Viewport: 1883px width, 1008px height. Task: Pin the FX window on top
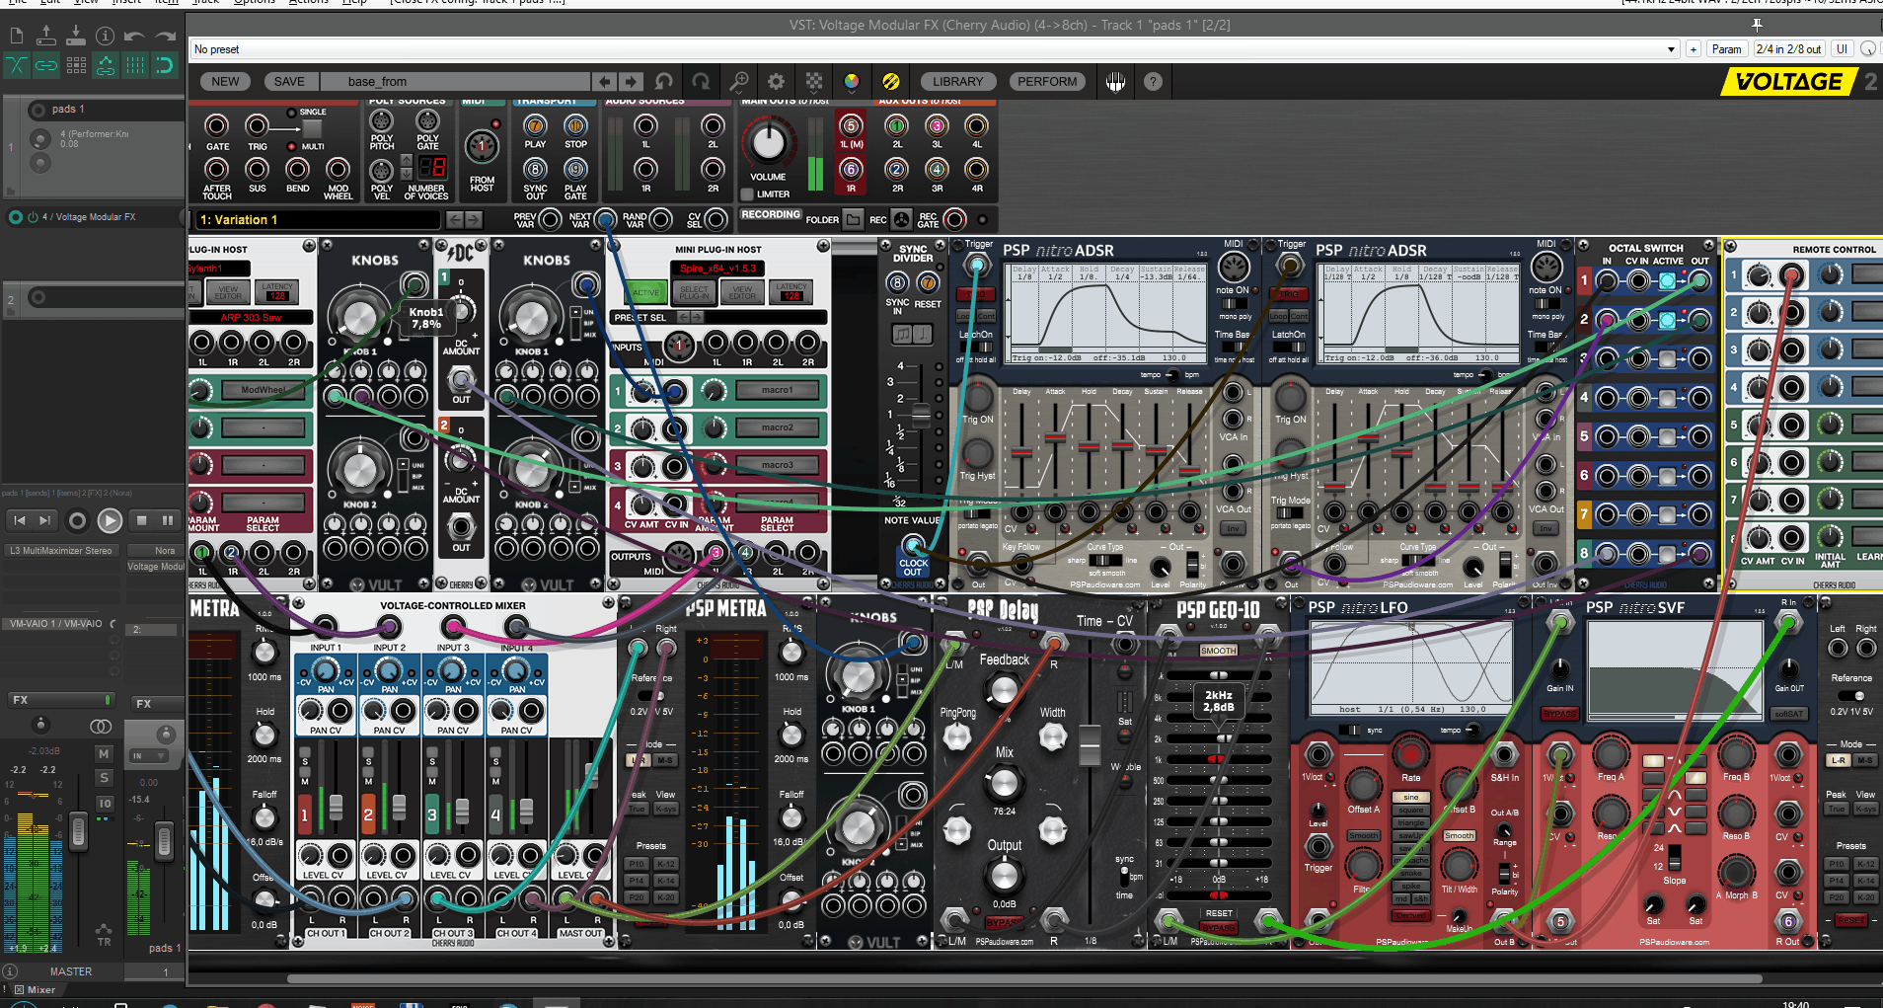[1757, 25]
